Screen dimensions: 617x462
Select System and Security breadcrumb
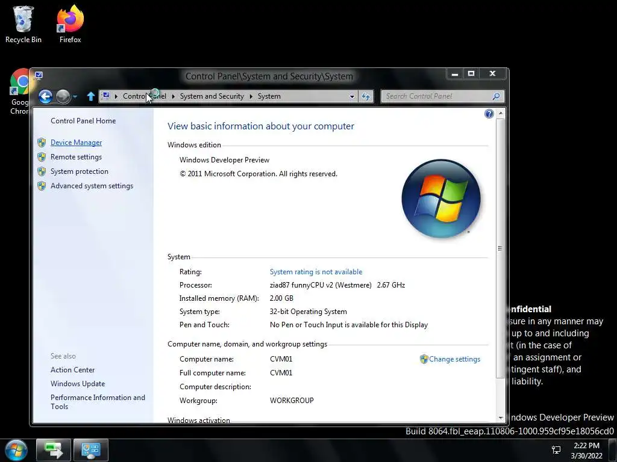click(x=211, y=96)
